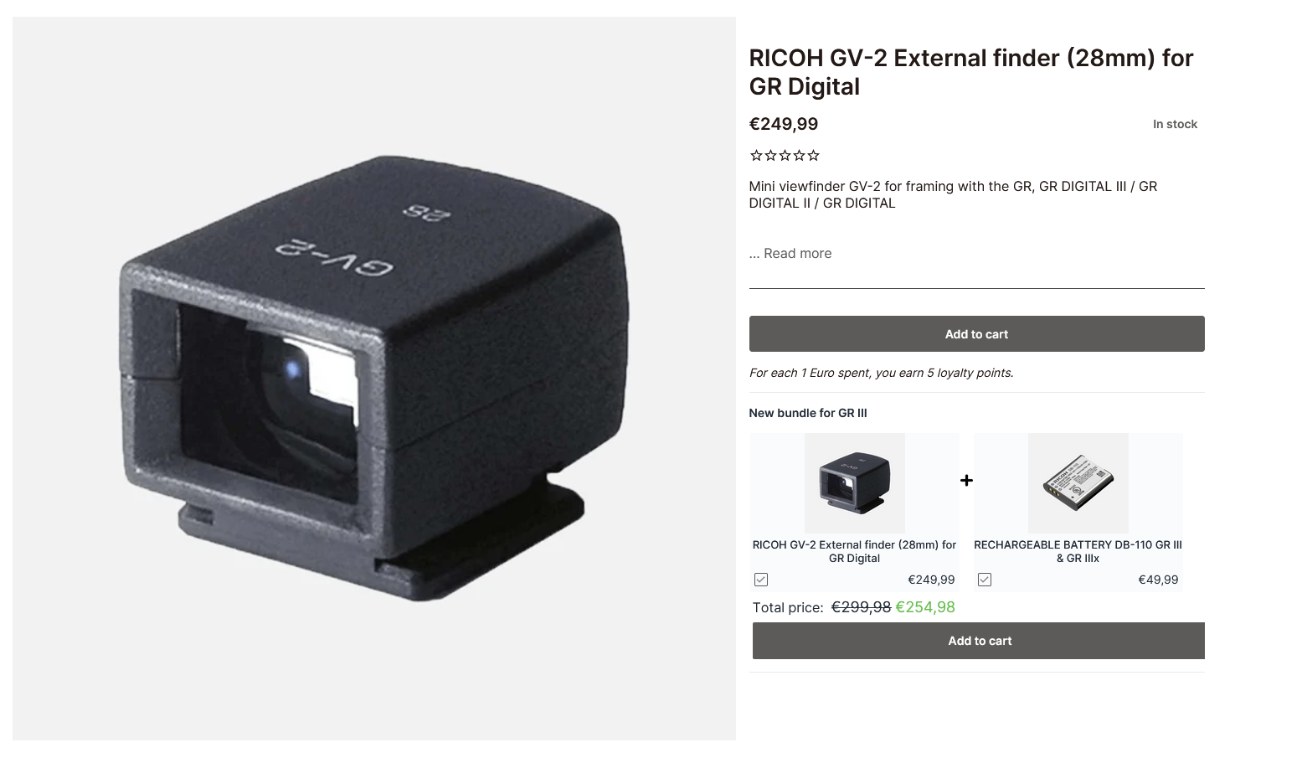Click the fifth rating star
Viewport: 1302px width, 758px height.
tap(813, 155)
